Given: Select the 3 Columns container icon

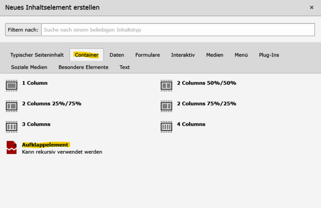Looking at the screenshot, I should [11, 127].
